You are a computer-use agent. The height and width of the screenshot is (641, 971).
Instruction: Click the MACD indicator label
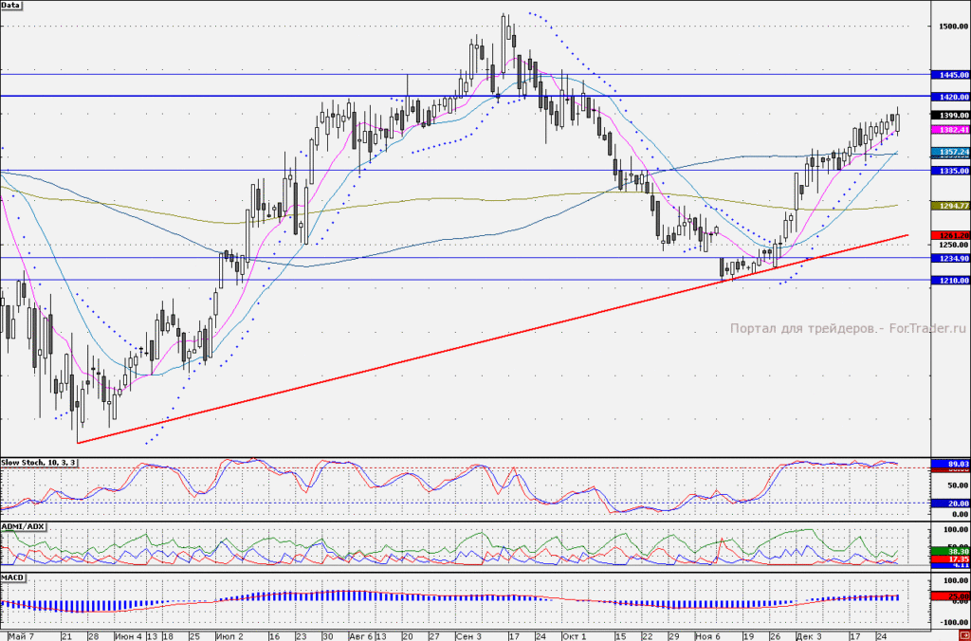[x=12, y=577]
